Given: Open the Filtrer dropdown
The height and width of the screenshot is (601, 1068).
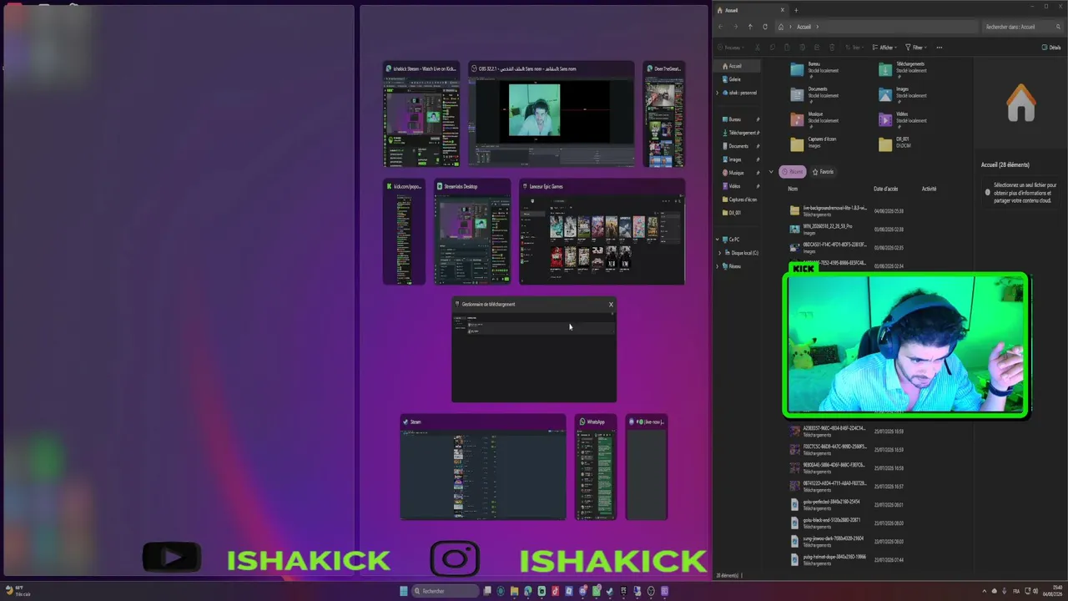Looking at the screenshot, I should [x=916, y=48].
